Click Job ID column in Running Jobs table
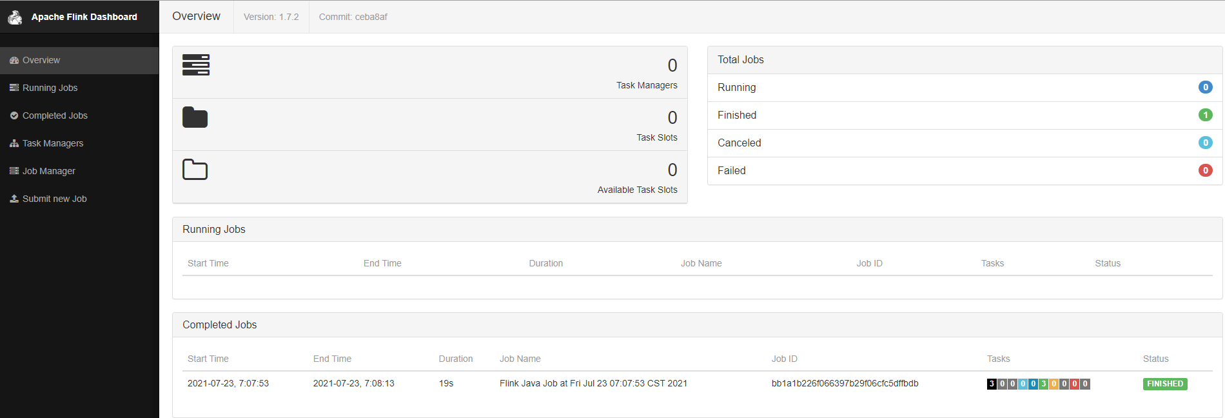The width and height of the screenshot is (1225, 418). [870, 263]
